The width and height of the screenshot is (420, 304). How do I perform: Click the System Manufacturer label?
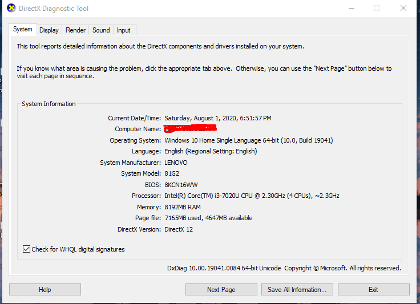point(131,163)
